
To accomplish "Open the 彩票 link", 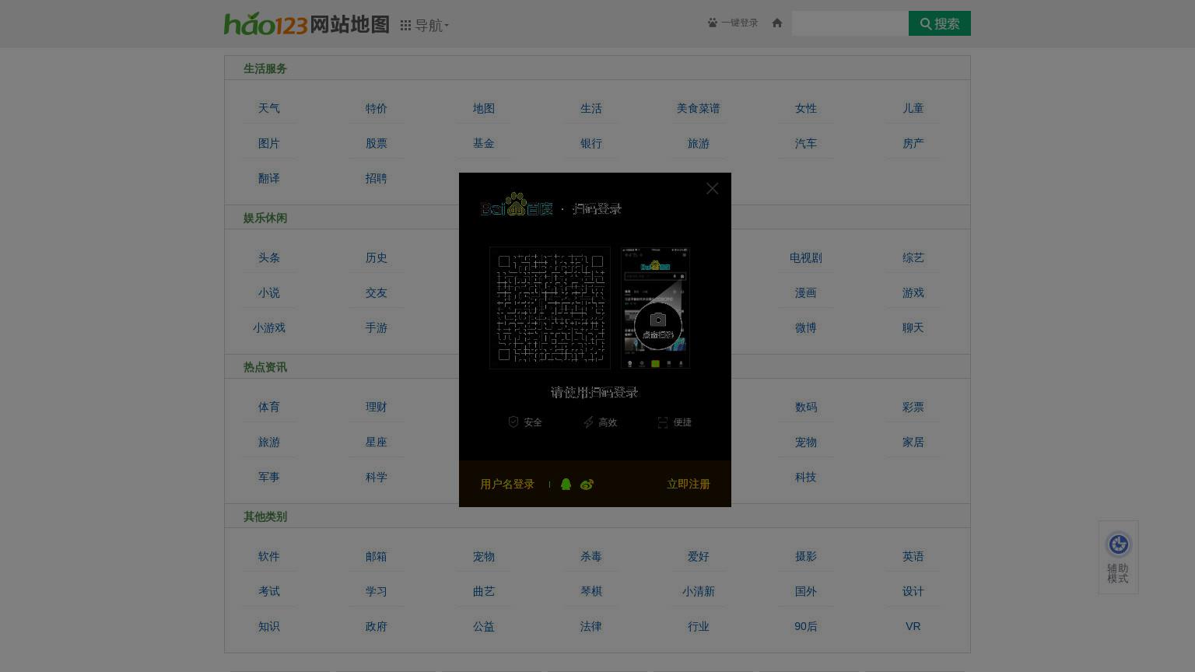I will click(913, 407).
